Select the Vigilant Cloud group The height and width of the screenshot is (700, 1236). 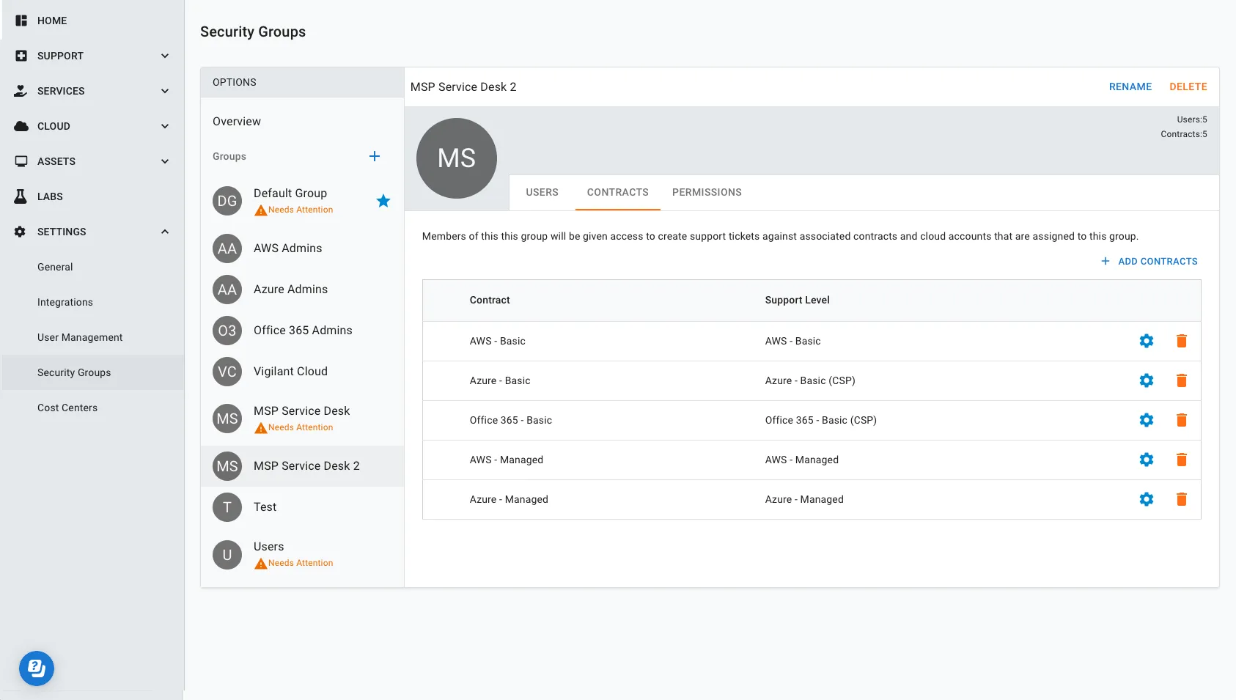tap(302, 372)
